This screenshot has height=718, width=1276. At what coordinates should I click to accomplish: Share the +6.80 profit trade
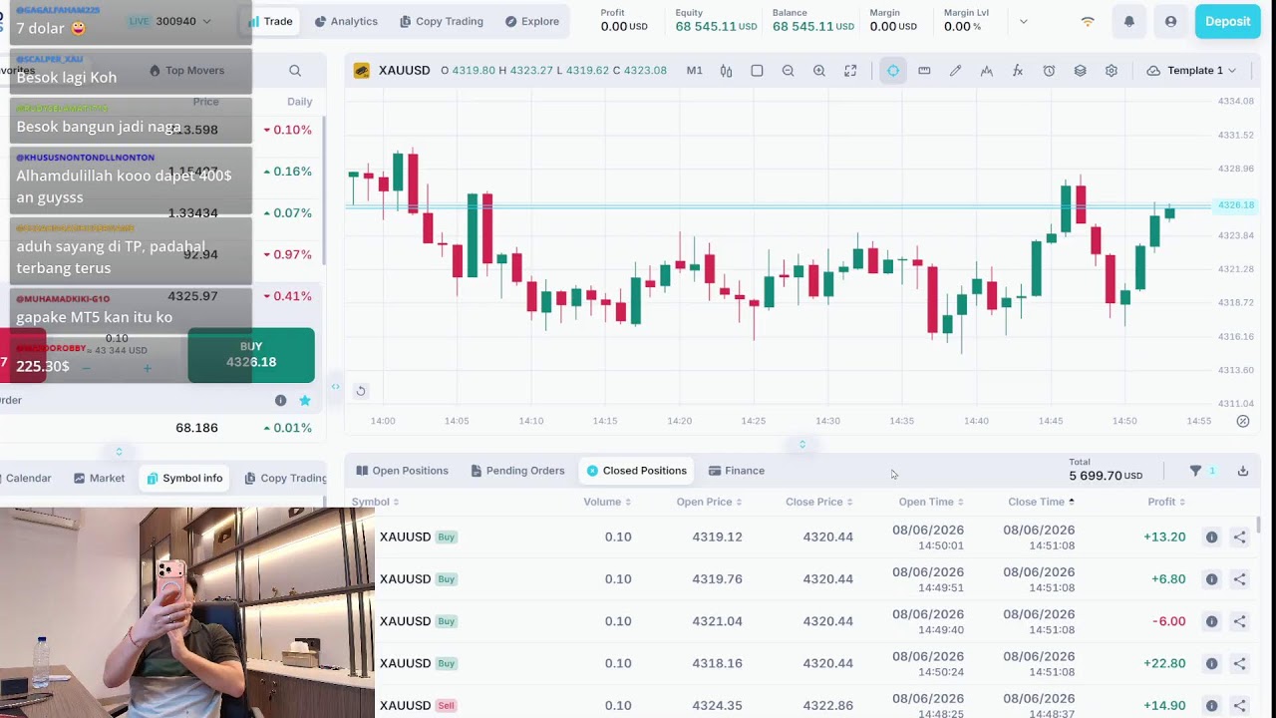coord(1240,579)
